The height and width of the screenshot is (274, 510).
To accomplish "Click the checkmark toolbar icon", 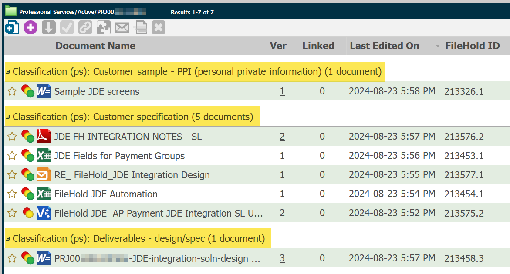I will (67, 27).
